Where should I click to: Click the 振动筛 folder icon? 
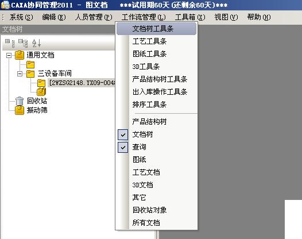pos(20,110)
